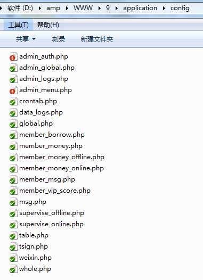Click the supervise_offline.php file icon

[x=13, y=213]
